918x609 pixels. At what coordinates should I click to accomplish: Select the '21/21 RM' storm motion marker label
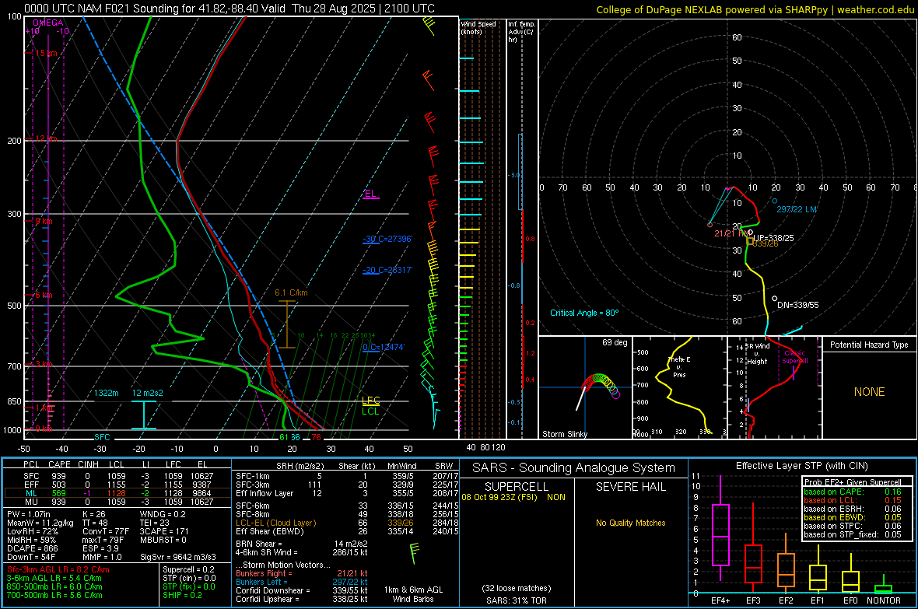730,233
